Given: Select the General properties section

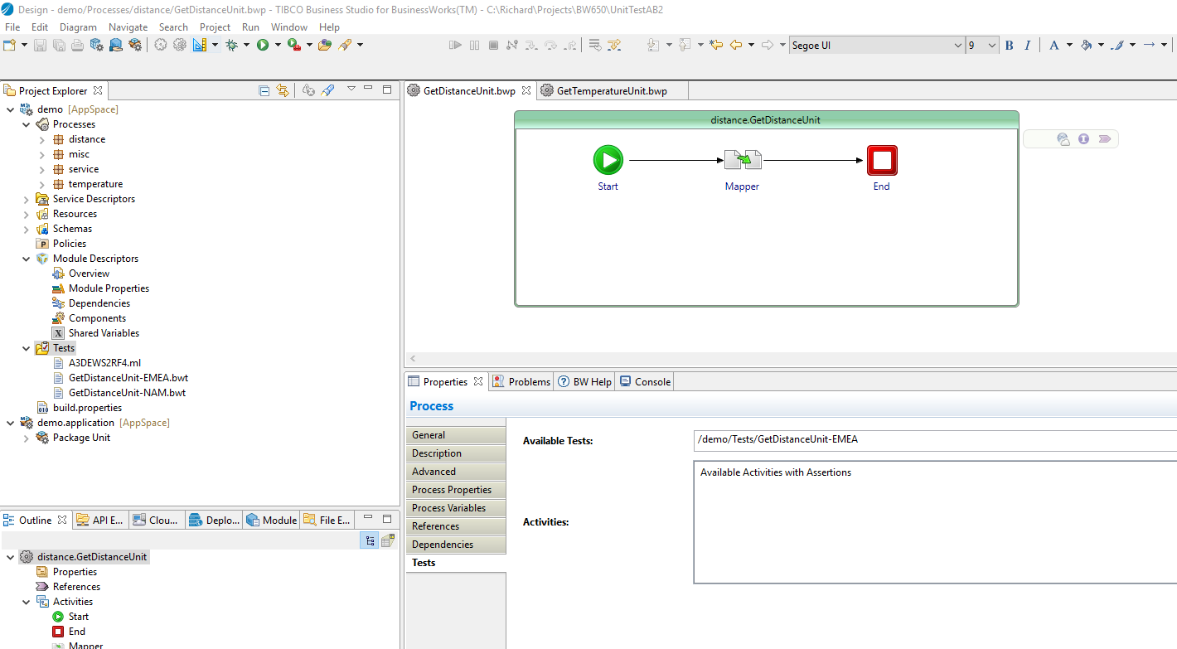Looking at the screenshot, I should [456, 435].
